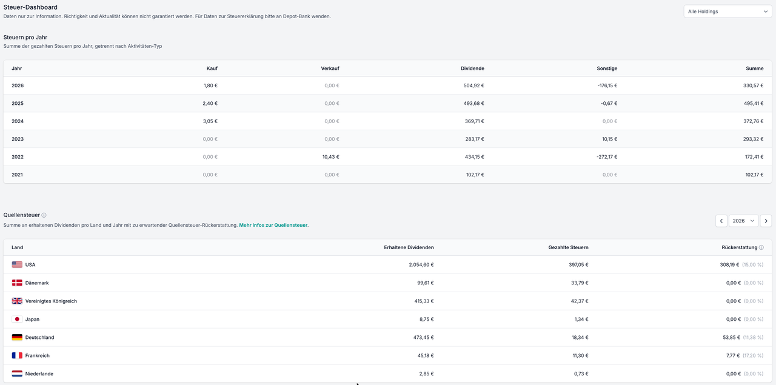Image resolution: width=776 pixels, height=385 pixels.
Task: Select the 2021 row year cell
Action: click(x=18, y=175)
